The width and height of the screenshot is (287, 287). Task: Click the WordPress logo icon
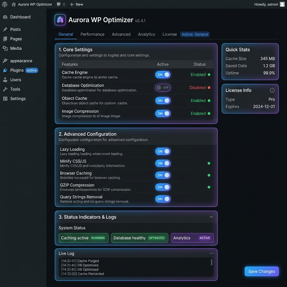[x=4, y=4]
